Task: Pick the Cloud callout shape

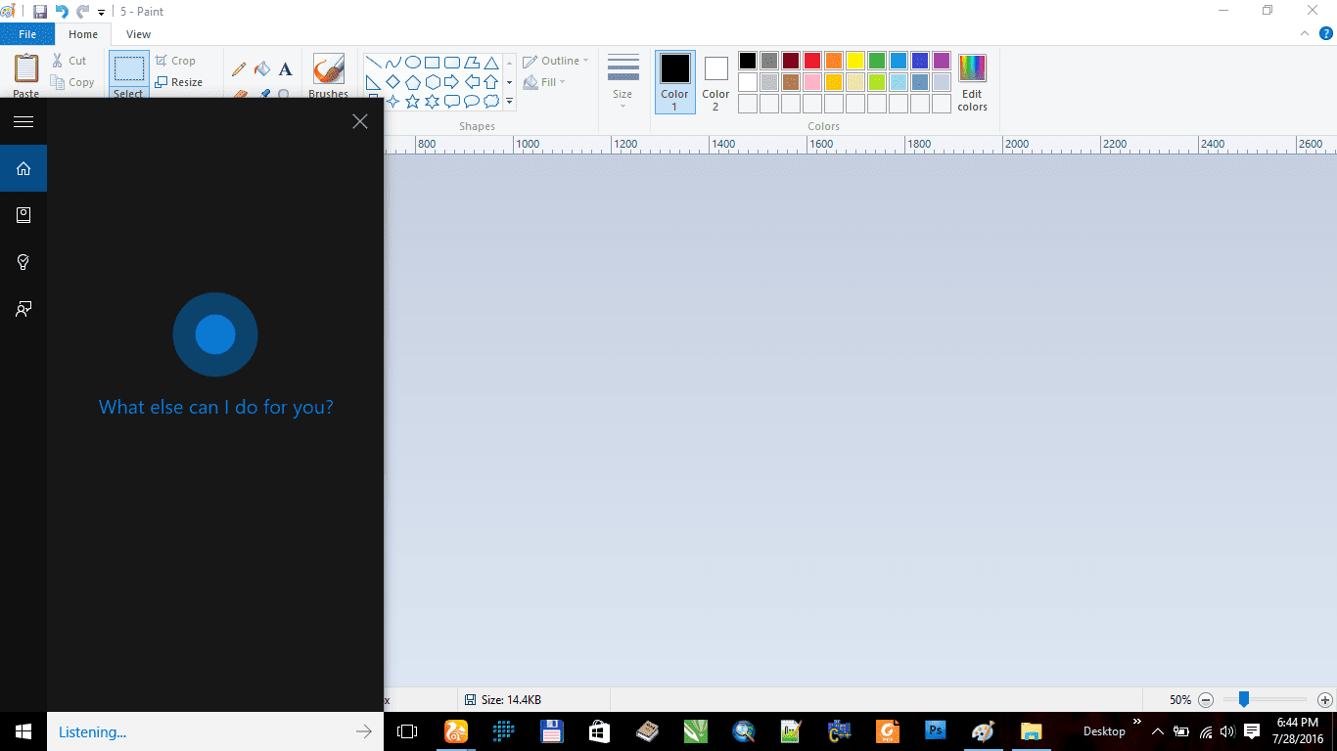Action: click(491, 102)
